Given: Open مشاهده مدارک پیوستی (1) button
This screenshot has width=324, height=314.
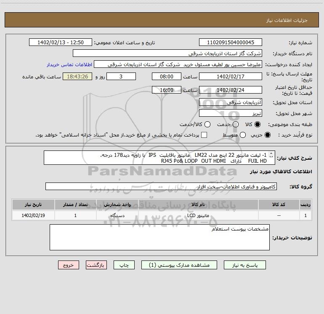Looking at the screenshot, I should [179, 265].
